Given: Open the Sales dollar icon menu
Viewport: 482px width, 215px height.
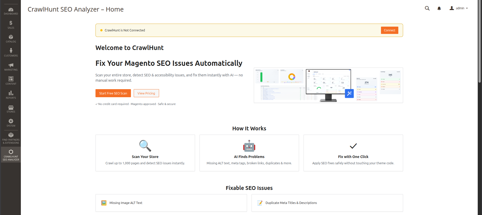Looking at the screenshot, I should (x=11, y=23).
